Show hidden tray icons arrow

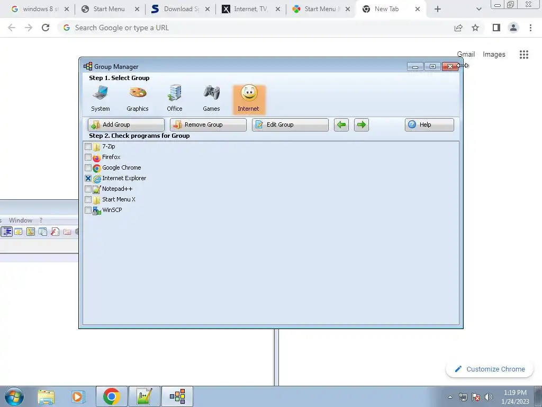[450, 397]
